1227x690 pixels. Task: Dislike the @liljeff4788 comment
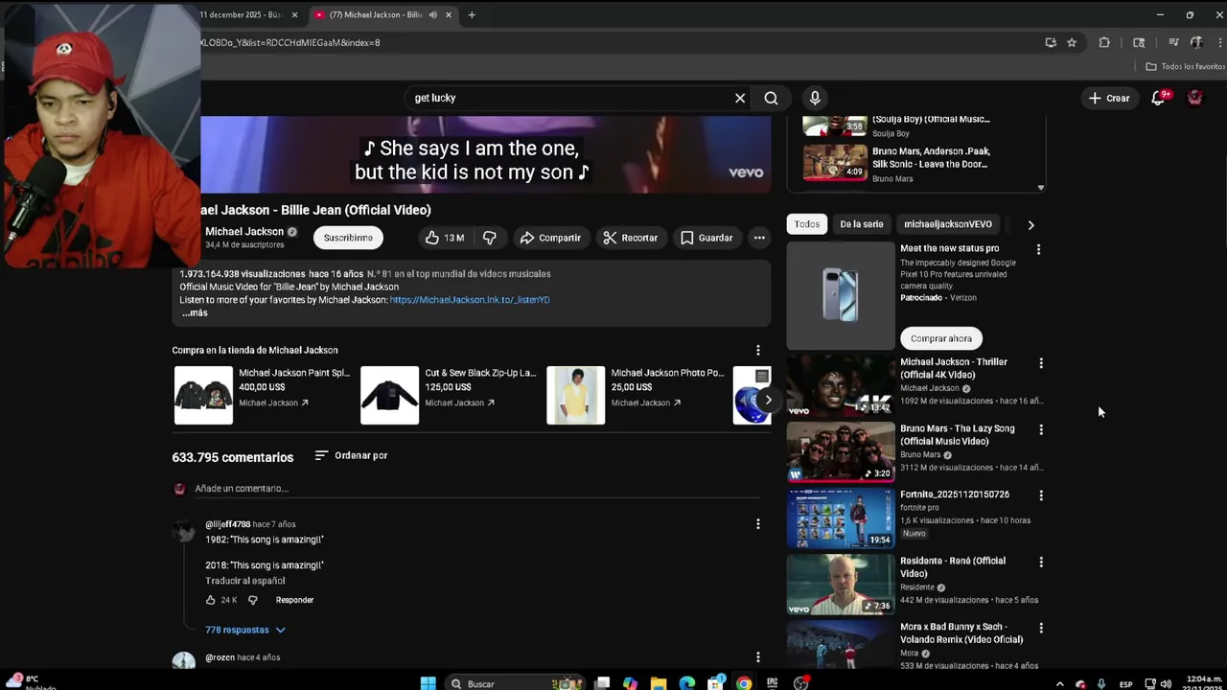(253, 600)
